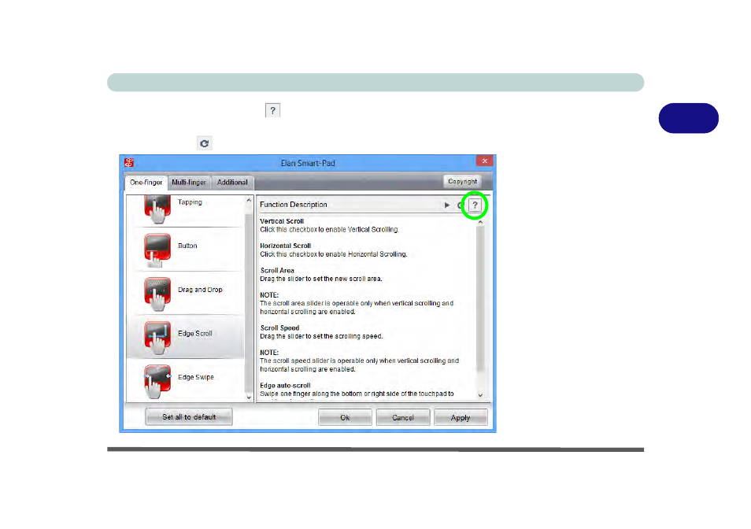Screen dimensions: 751x529
Task: Click the Tapping label in the list
Action: click(190, 202)
